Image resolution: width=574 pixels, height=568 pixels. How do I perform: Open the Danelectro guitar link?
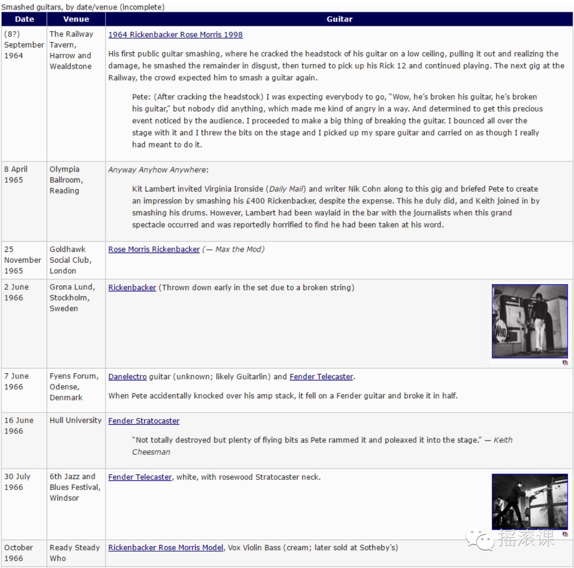[127, 377]
